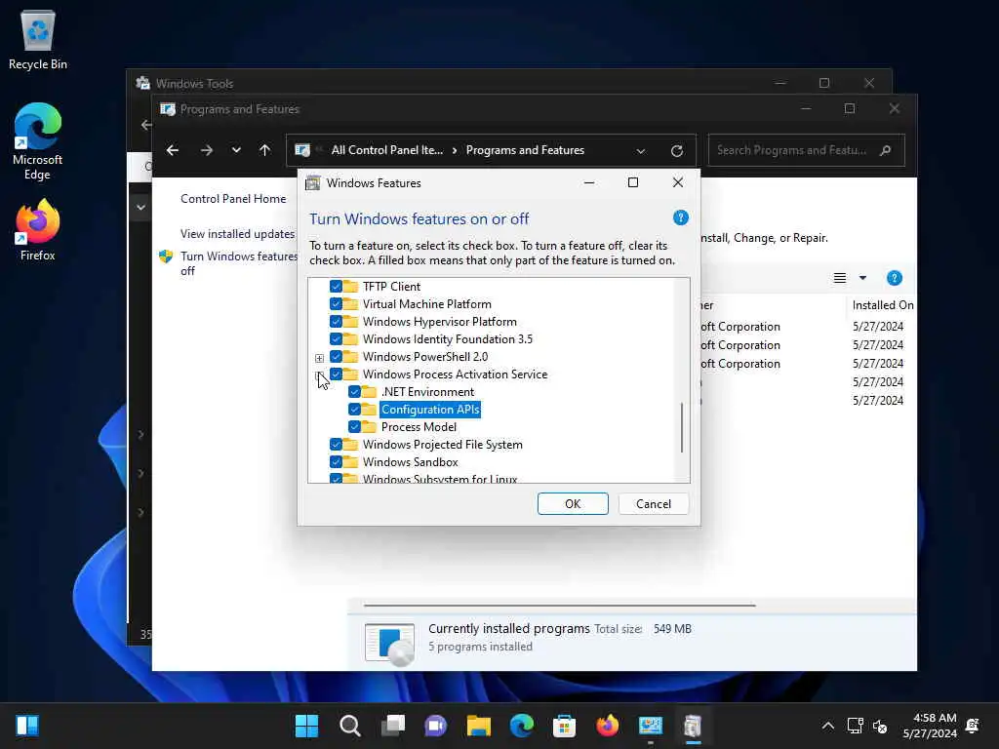Uncheck the Configuration APIs checkbox
The height and width of the screenshot is (749, 999).
(355, 409)
